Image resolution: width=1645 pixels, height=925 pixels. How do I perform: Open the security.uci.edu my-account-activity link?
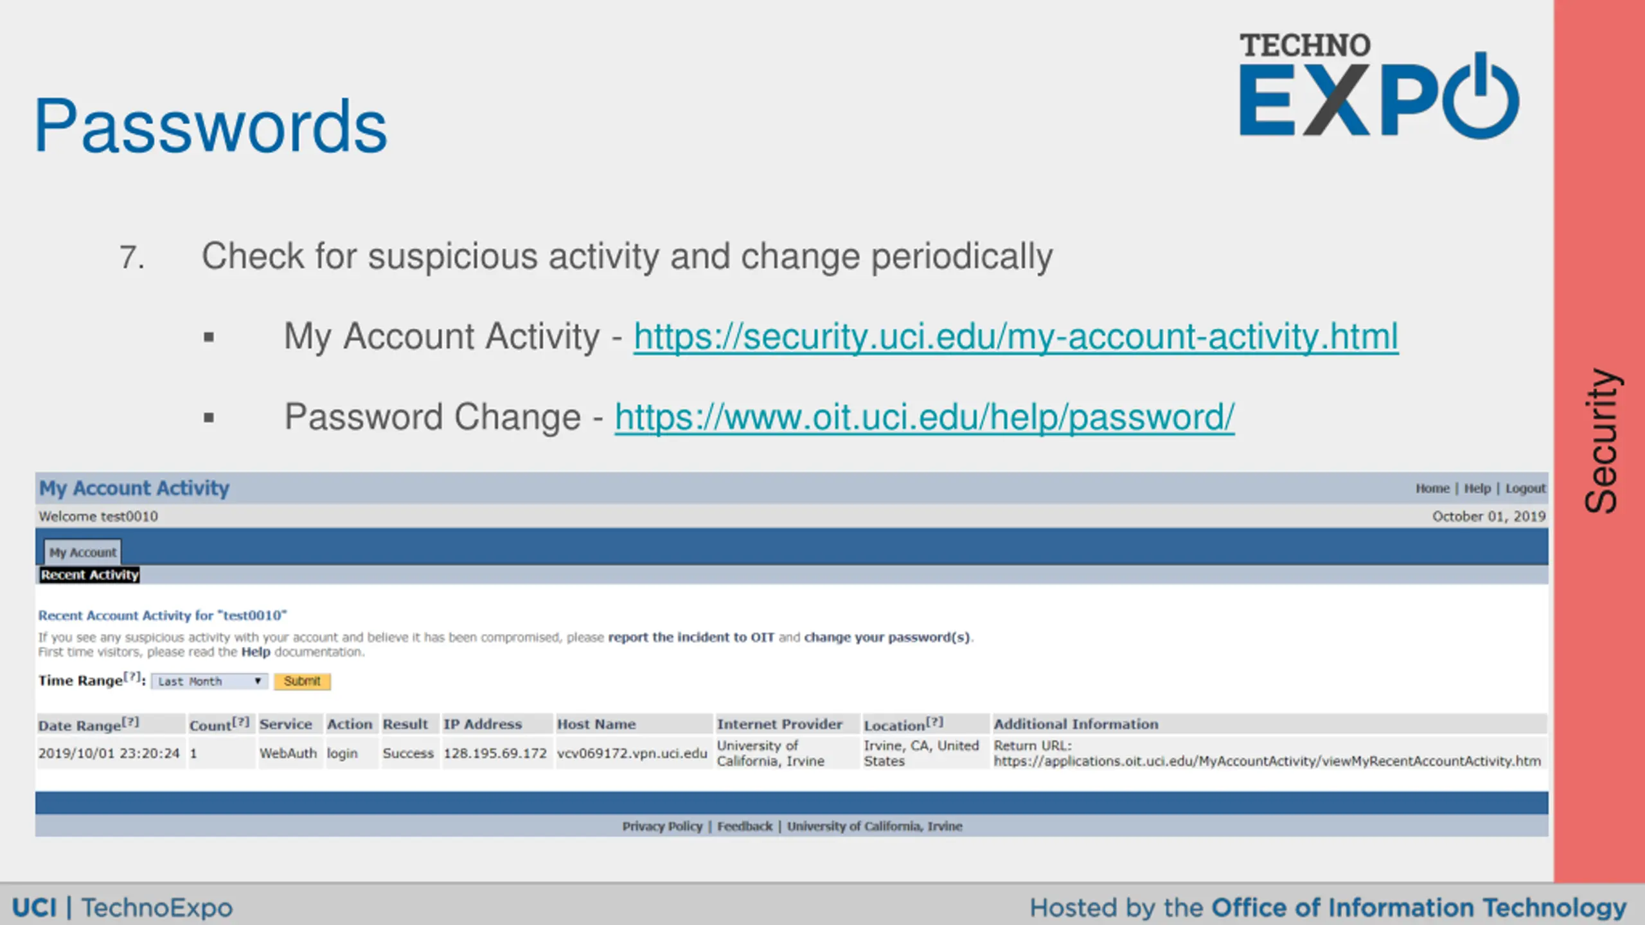[x=1016, y=337]
